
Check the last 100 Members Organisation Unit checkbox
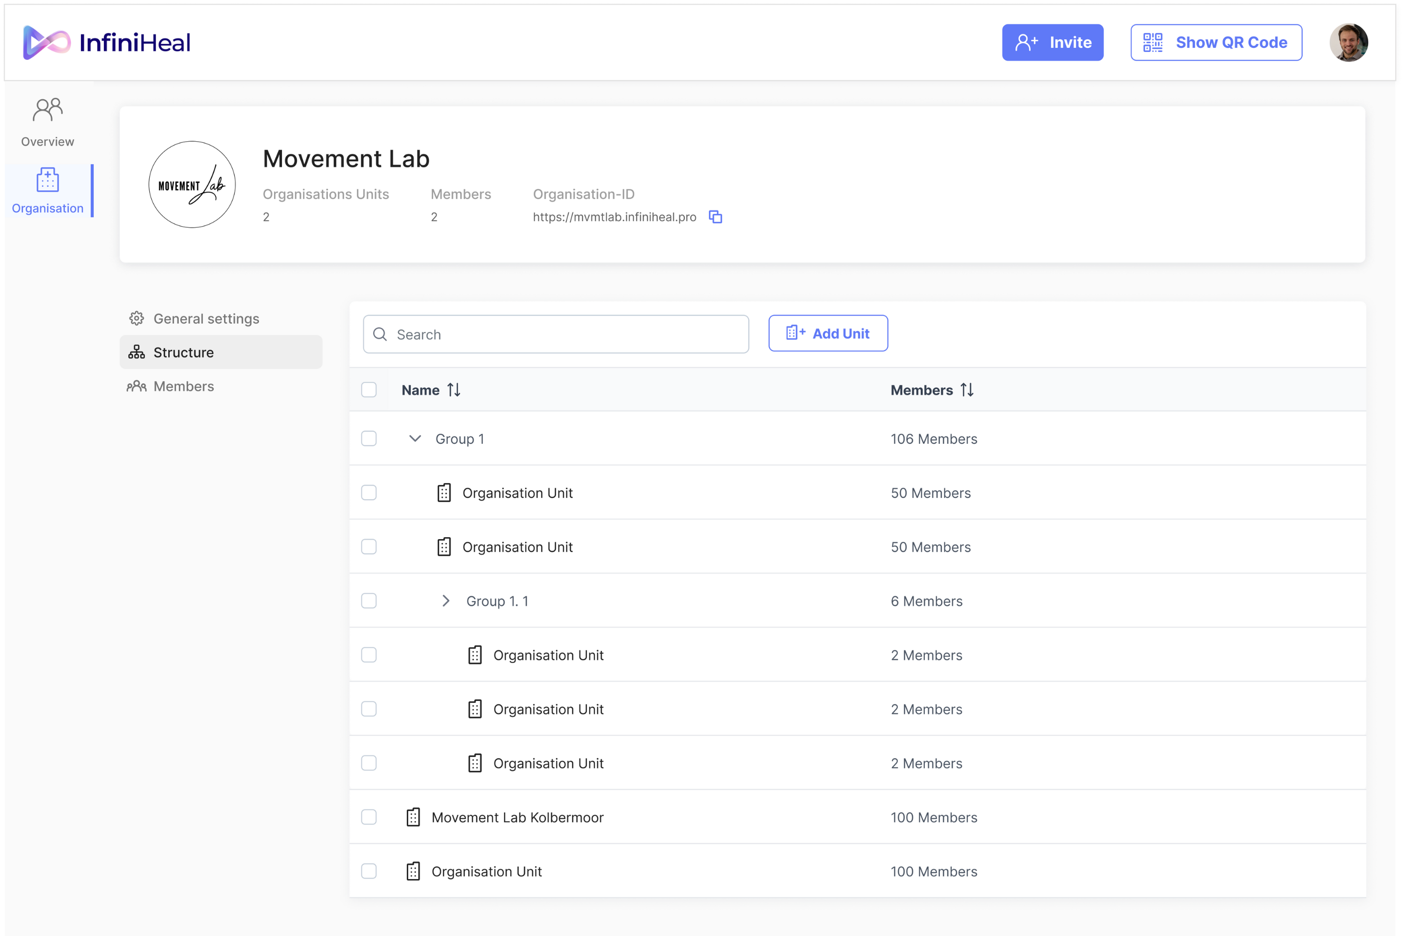[x=369, y=871]
